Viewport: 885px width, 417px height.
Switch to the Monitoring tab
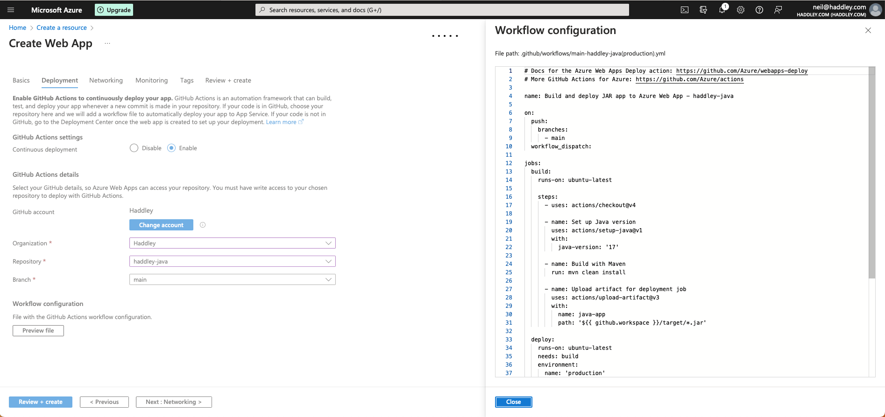(151, 80)
